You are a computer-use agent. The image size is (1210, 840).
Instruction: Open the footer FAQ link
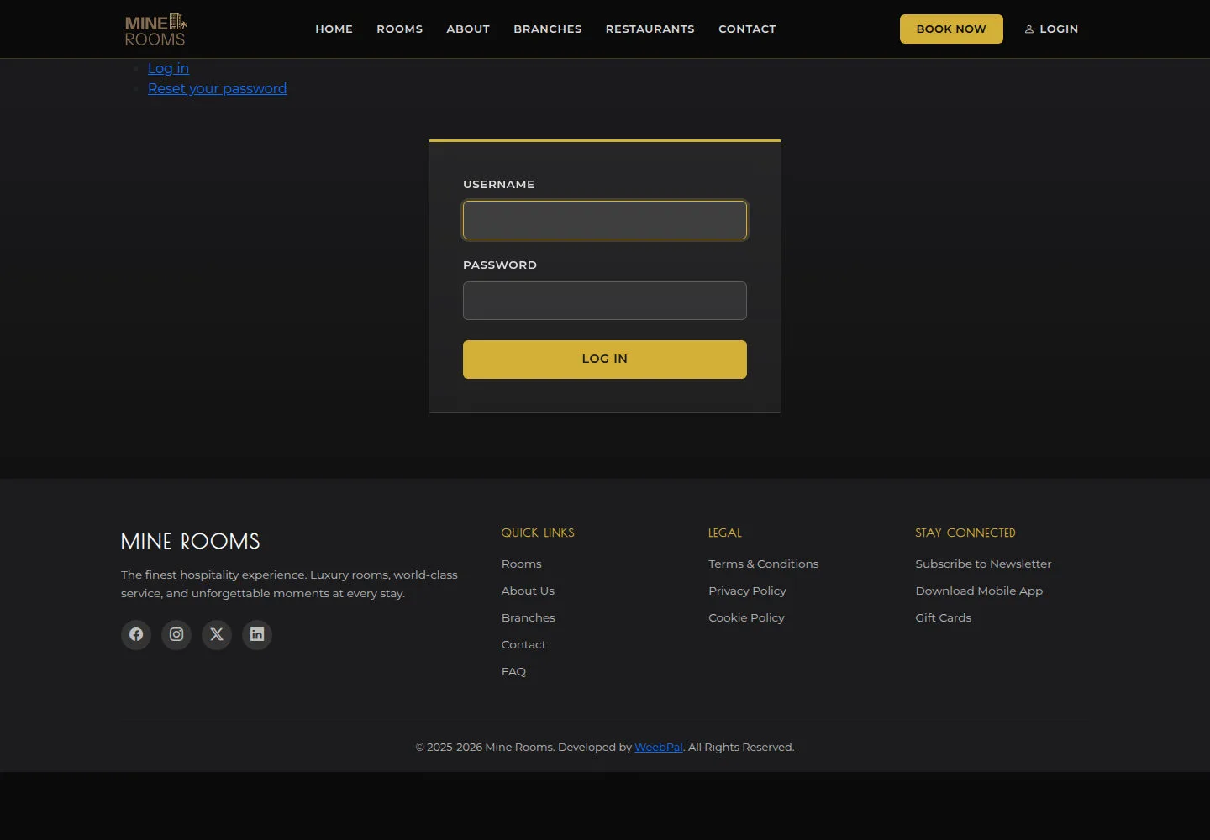click(x=513, y=671)
